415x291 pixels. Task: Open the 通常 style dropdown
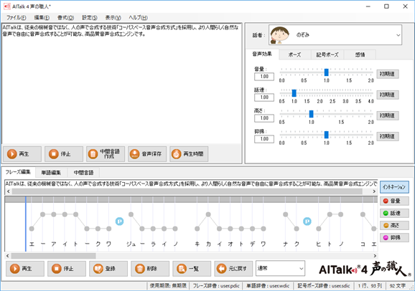pyautogui.click(x=280, y=268)
